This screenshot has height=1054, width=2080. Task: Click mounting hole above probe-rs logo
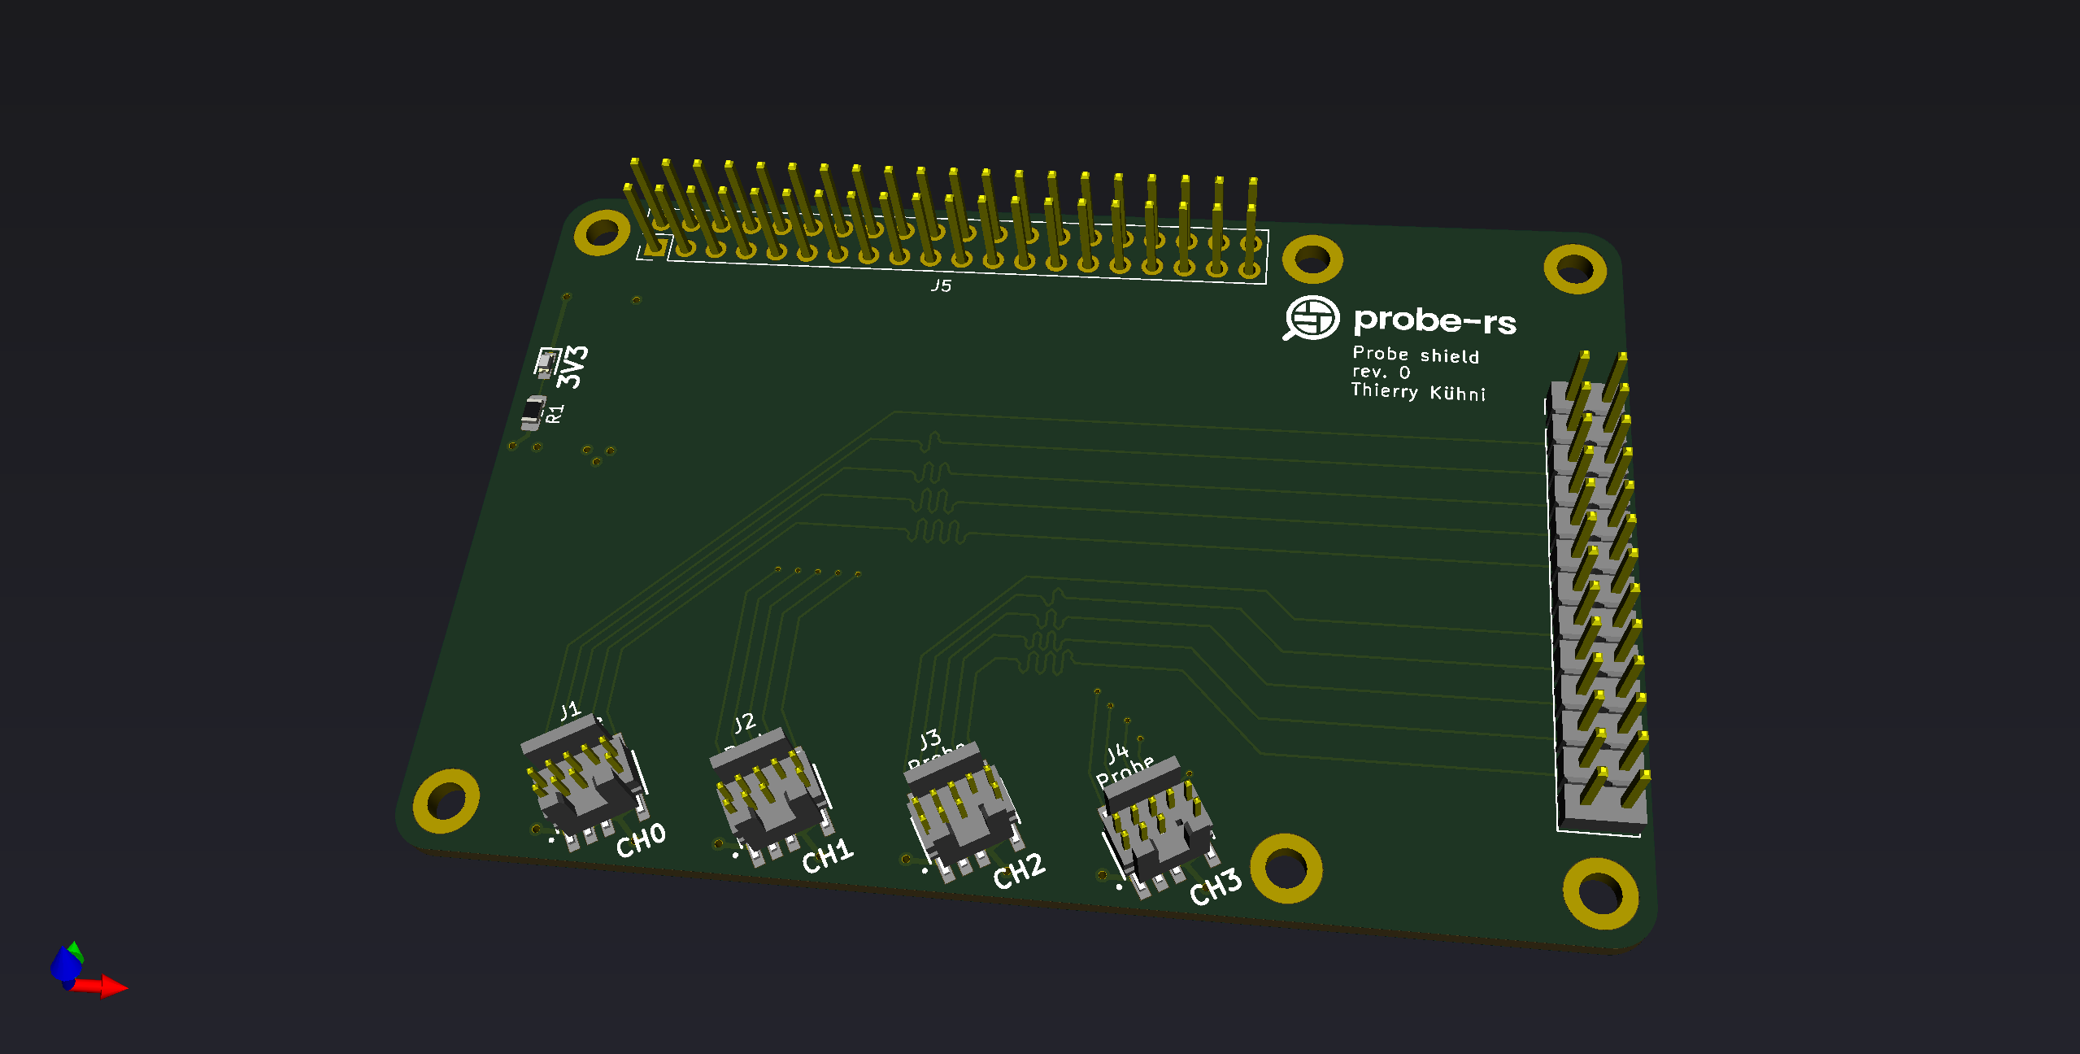1312,259
